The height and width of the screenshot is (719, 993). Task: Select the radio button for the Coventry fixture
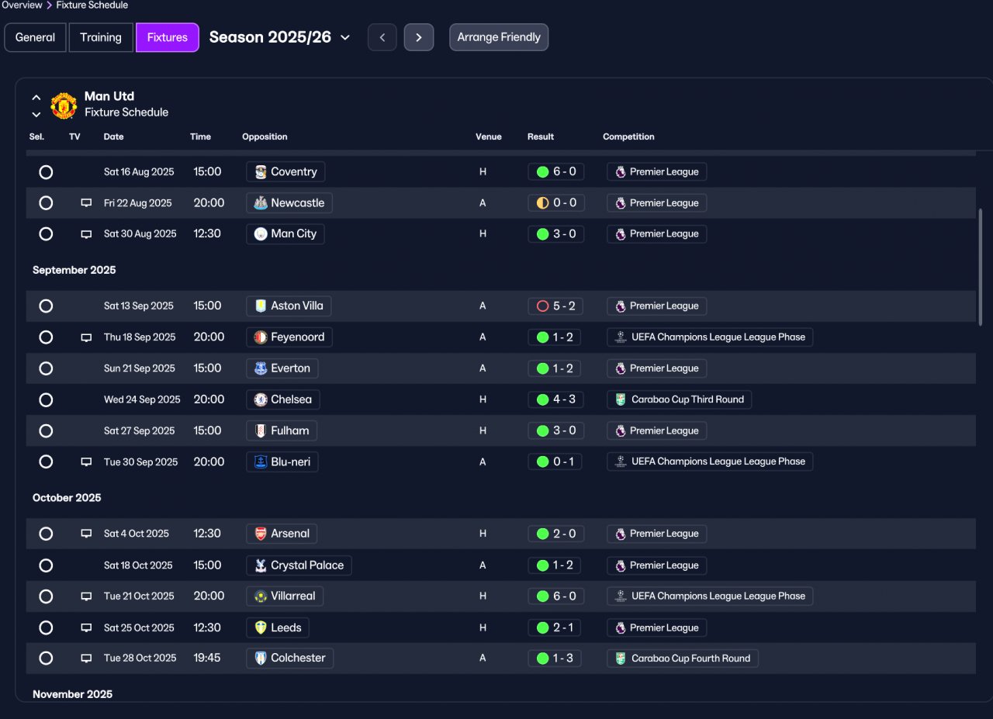click(46, 172)
